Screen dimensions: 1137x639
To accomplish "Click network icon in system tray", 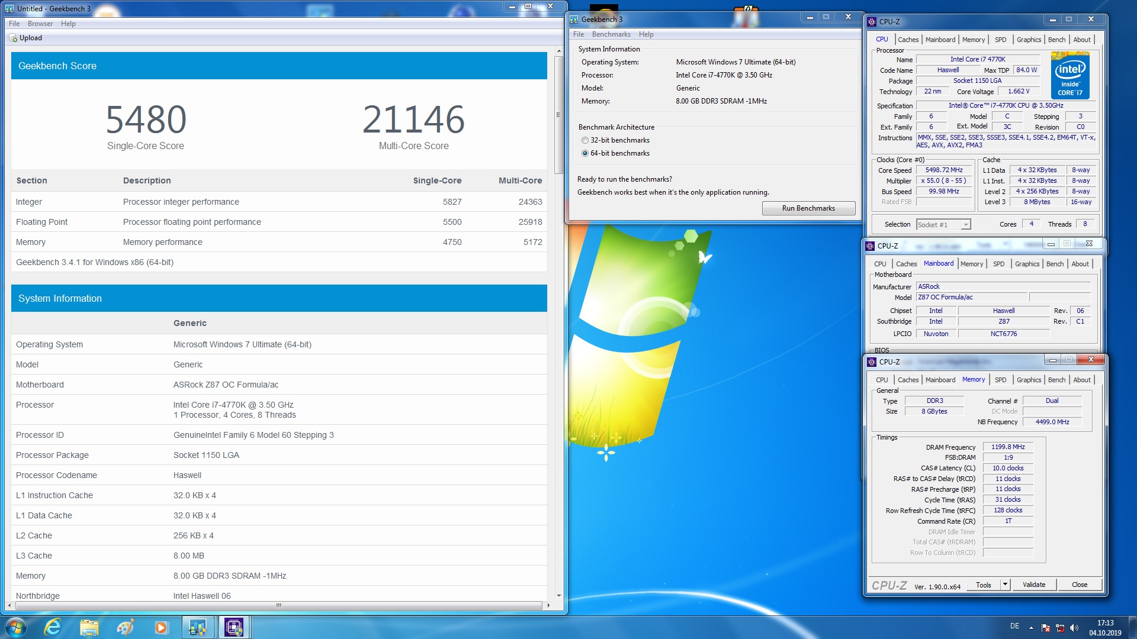I will pyautogui.click(x=1060, y=628).
